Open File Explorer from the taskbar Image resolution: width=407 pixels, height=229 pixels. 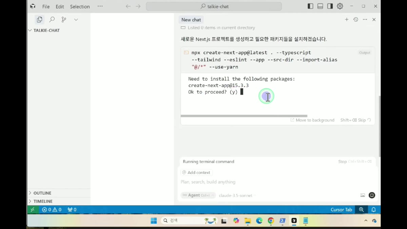[248, 221]
